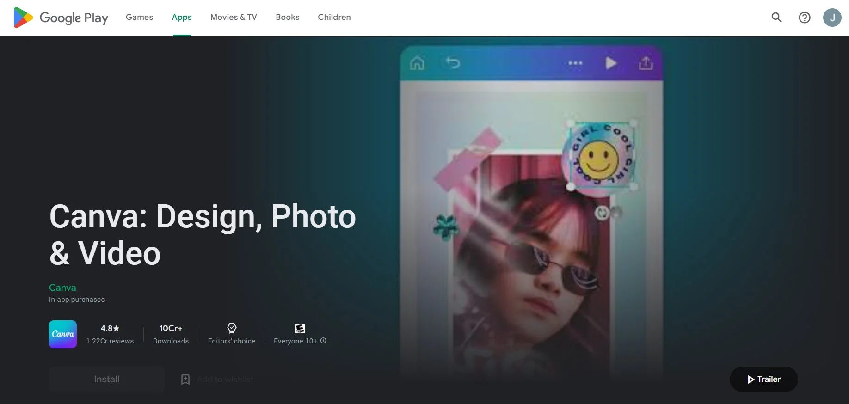
Task: Add to wishlist text button
Action: tap(225, 379)
